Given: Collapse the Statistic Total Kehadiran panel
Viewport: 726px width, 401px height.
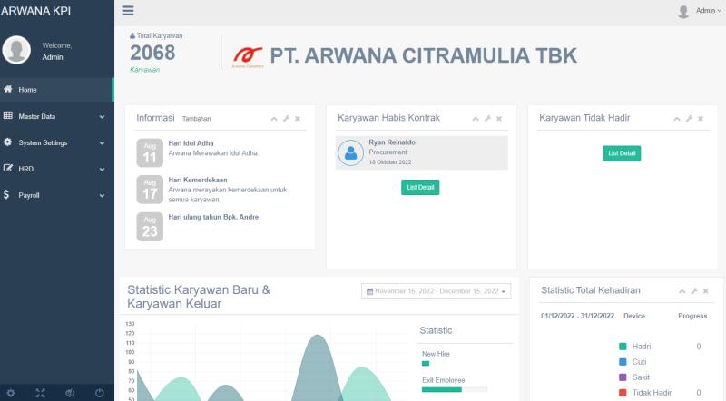Looking at the screenshot, I should coord(682,291).
